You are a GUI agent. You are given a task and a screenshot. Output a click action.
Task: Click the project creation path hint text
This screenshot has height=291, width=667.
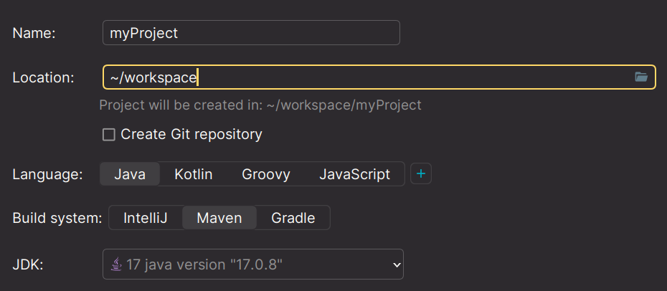pyautogui.click(x=260, y=105)
